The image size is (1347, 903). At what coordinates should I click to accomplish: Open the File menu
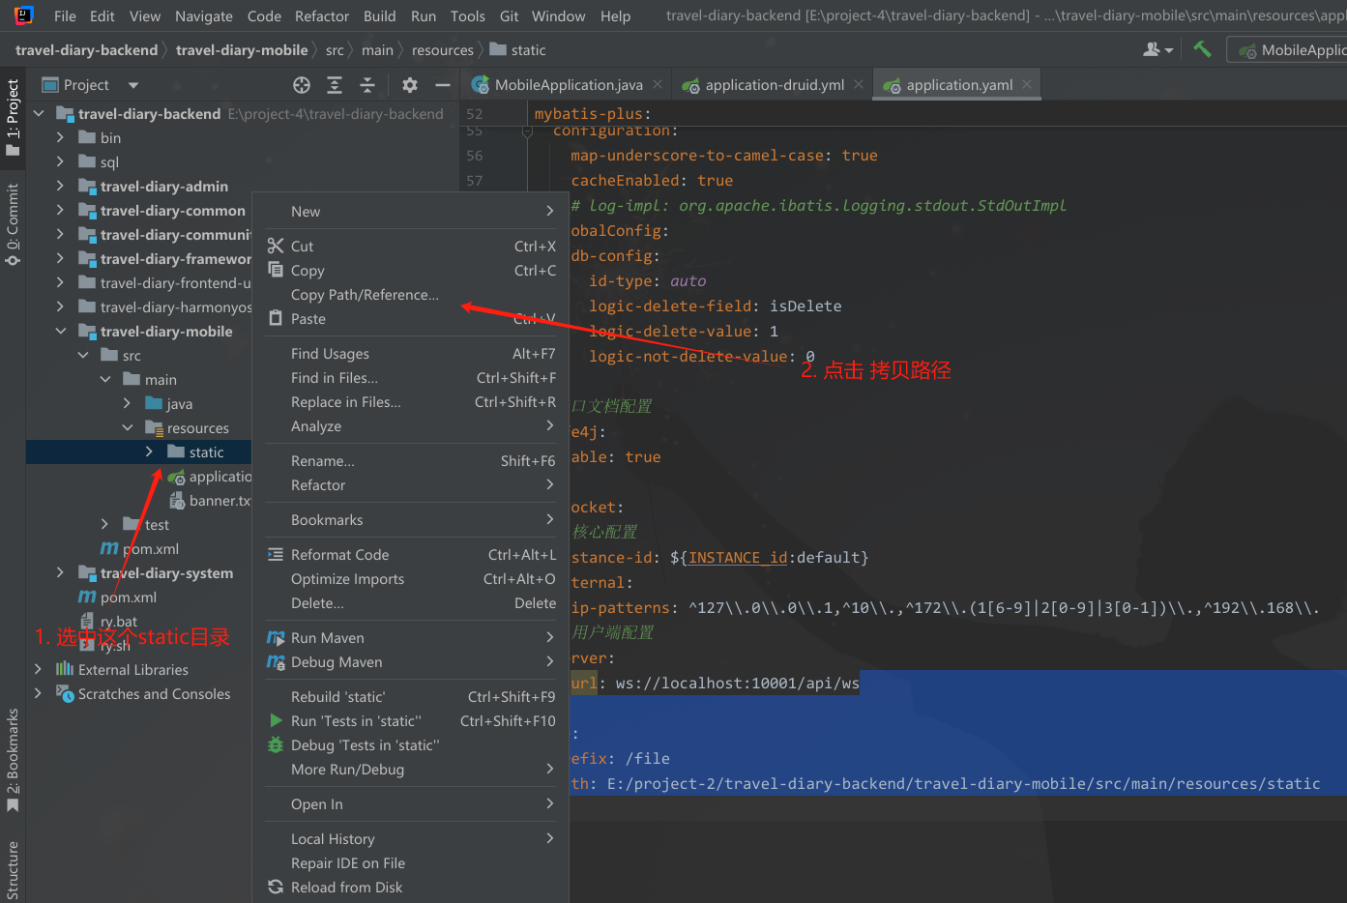click(65, 16)
